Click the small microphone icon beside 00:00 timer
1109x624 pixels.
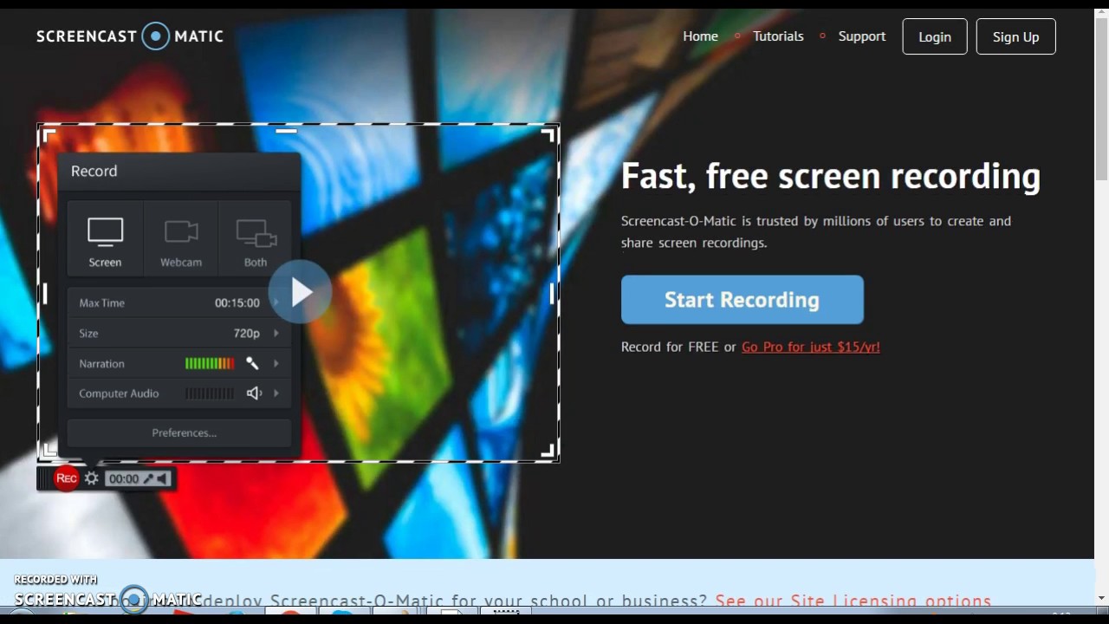coord(148,478)
